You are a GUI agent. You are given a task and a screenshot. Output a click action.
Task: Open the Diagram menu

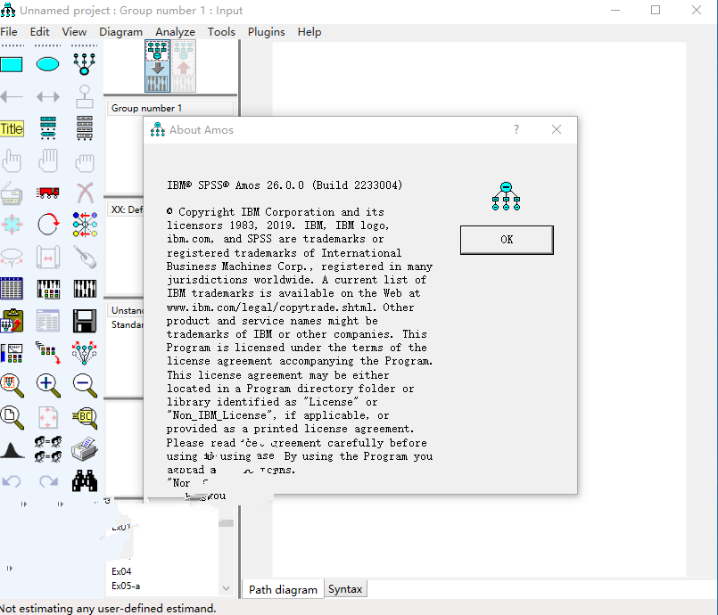[x=121, y=32]
